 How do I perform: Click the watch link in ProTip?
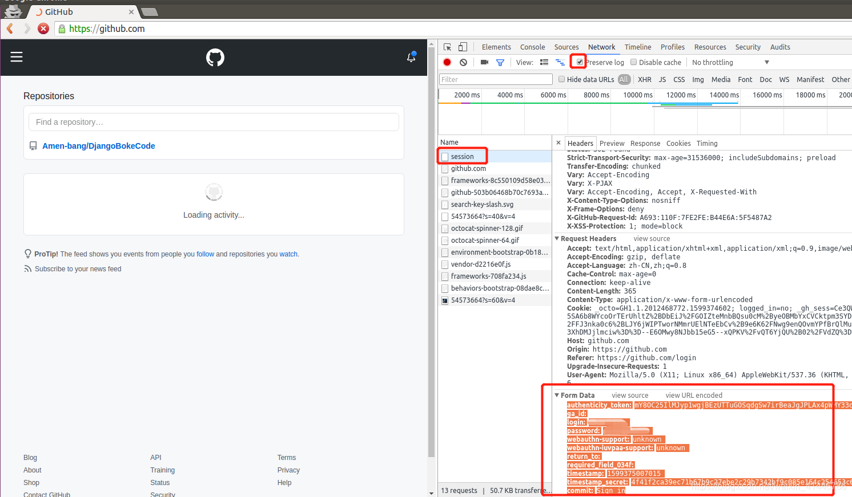click(x=288, y=254)
